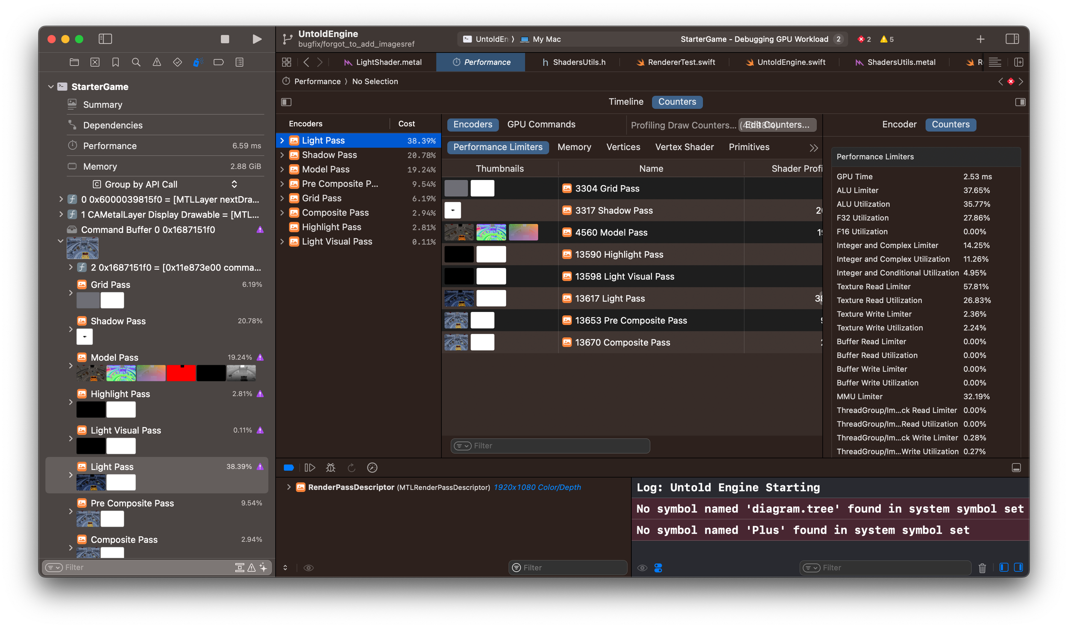Open the Primitives counters tab
Screen dimensions: 1068x628
tap(749, 147)
